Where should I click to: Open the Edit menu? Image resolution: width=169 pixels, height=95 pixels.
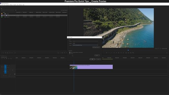pos(3,5)
